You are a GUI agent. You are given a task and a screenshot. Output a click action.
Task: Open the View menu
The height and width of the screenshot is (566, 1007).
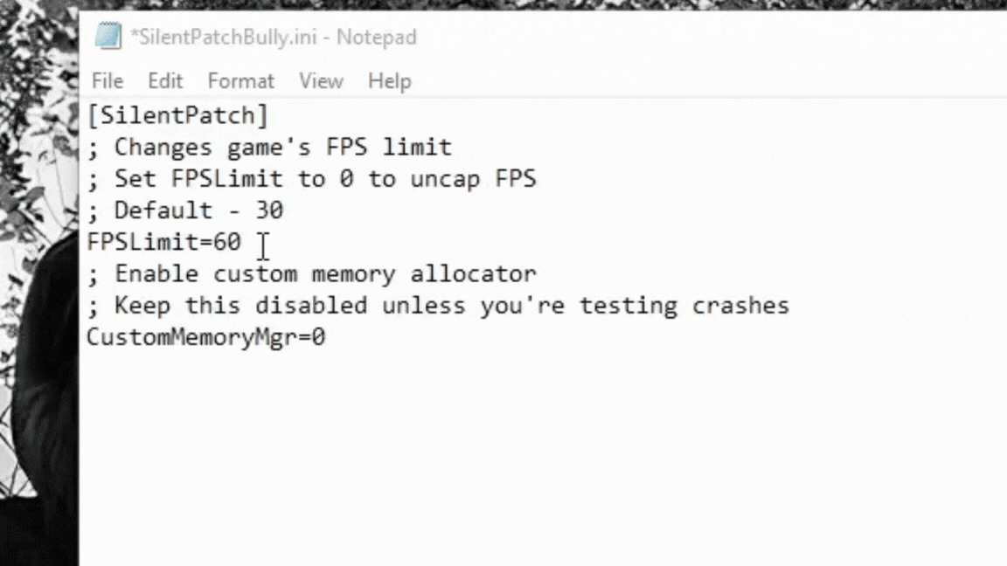coord(321,81)
